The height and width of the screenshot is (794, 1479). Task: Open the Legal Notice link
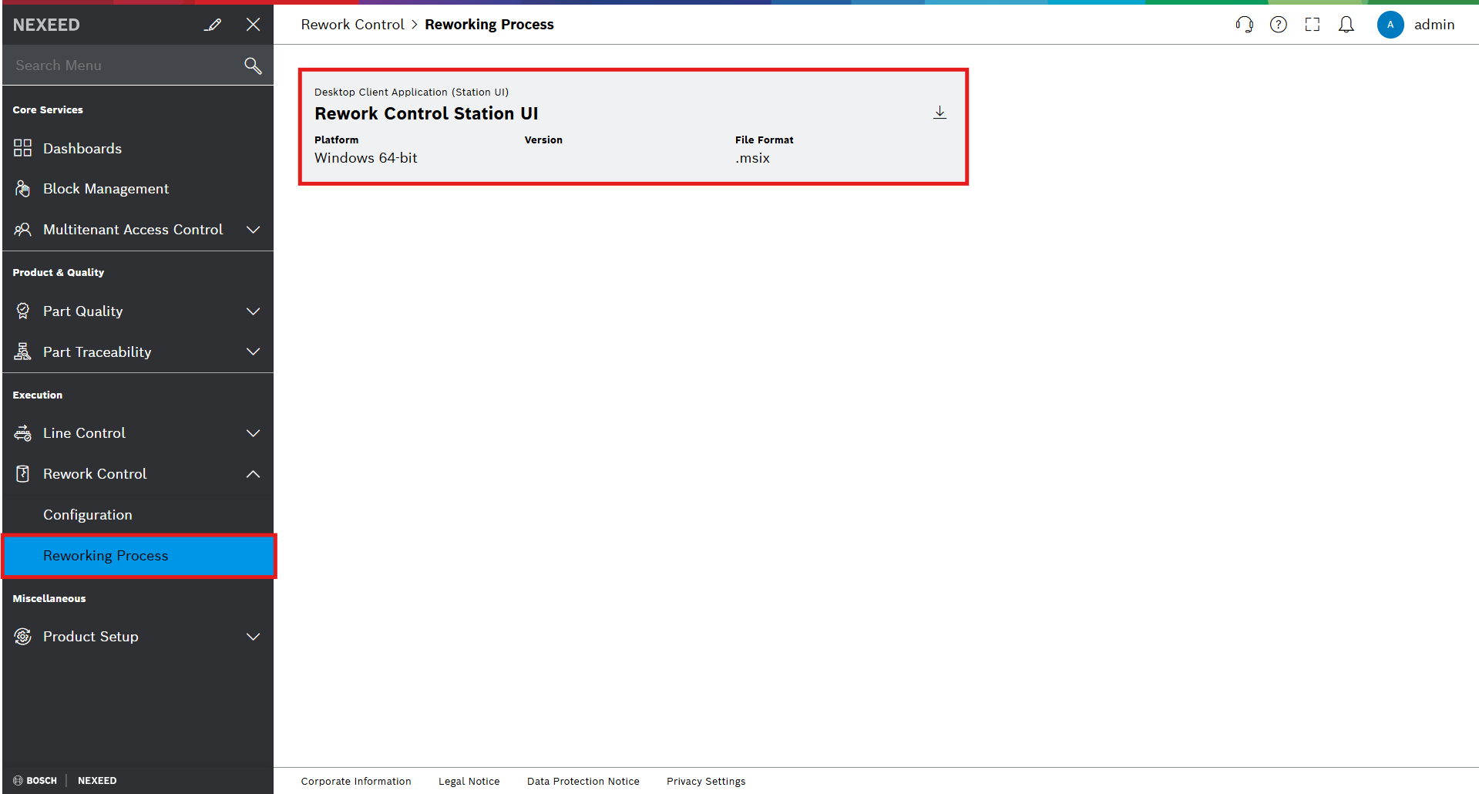tap(469, 781)
